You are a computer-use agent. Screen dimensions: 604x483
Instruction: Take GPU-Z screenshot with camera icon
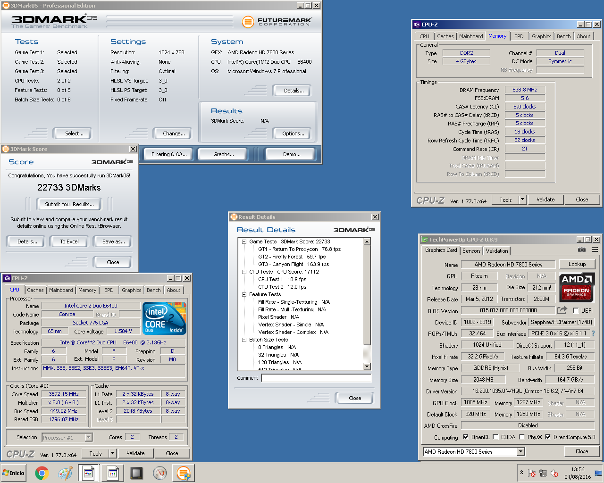[582, 250]
